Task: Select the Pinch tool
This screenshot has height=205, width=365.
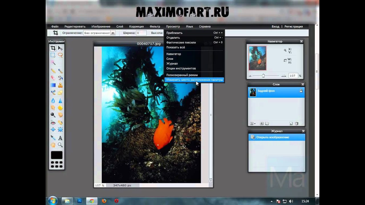Action: pyautogui.click(x=60, y=130)
